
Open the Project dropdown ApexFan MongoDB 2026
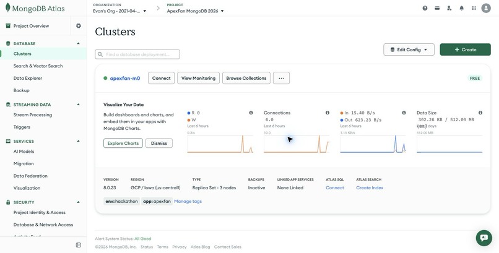[x=196, y=11]
